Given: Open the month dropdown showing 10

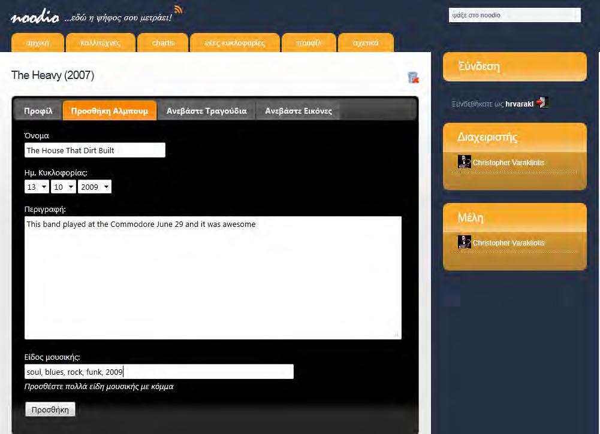Looking at the screenshot, I should tap(64, 187).
